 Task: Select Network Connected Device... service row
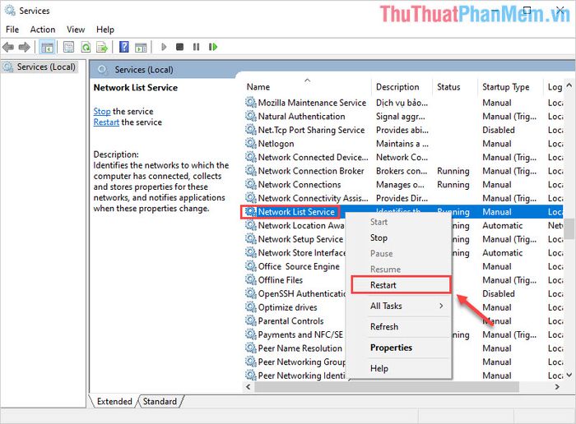pyautogui.click(x=403, y=157)
